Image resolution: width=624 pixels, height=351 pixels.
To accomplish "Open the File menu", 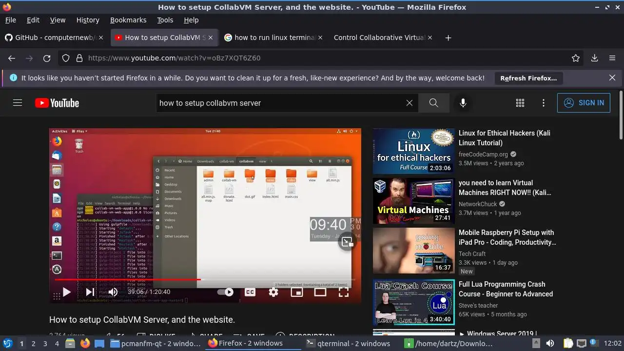I will pos(10,20).
